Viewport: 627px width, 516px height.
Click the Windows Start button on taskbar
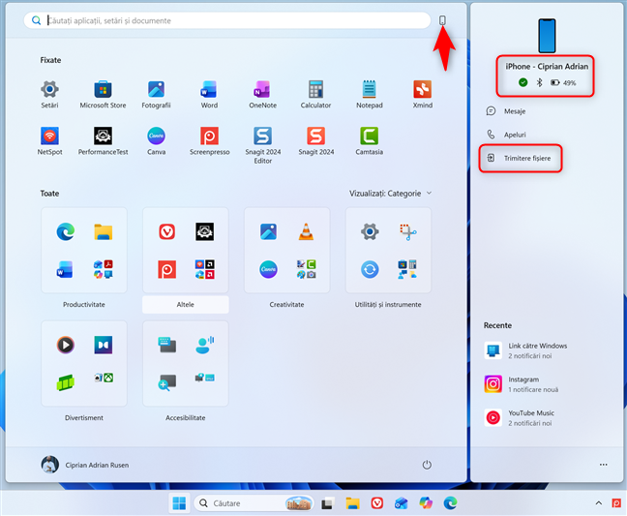point(179,503)
